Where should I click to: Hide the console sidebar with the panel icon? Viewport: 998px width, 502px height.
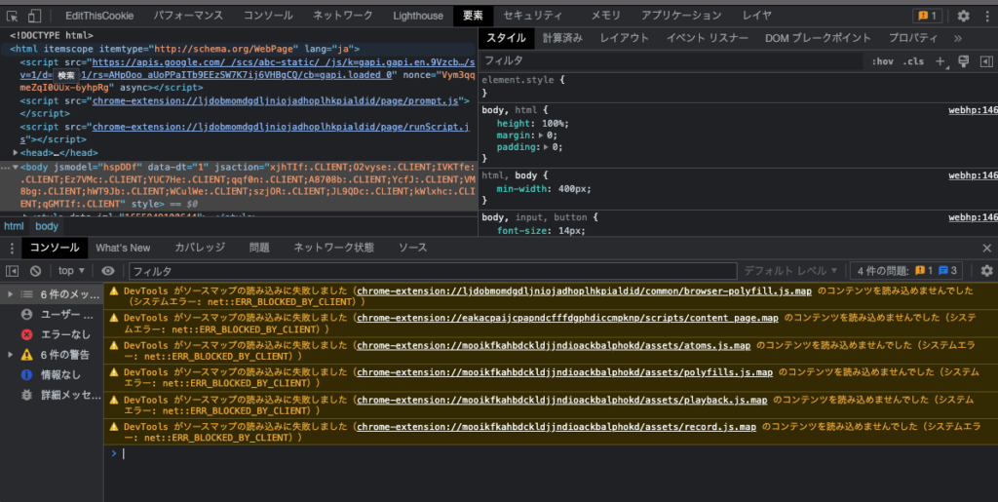(13, 271)
